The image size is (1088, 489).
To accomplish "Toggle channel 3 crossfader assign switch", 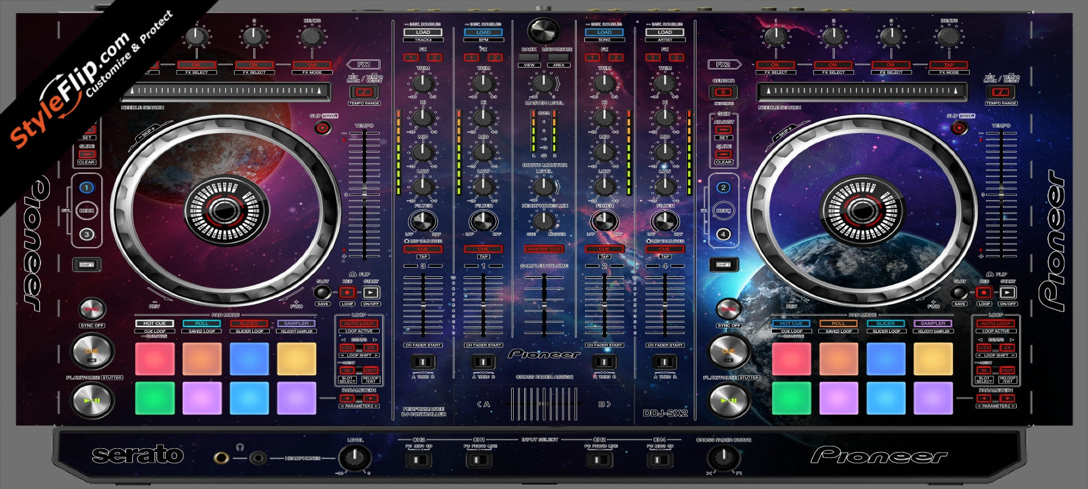I will pyautogui.click(x=423, y=362).
